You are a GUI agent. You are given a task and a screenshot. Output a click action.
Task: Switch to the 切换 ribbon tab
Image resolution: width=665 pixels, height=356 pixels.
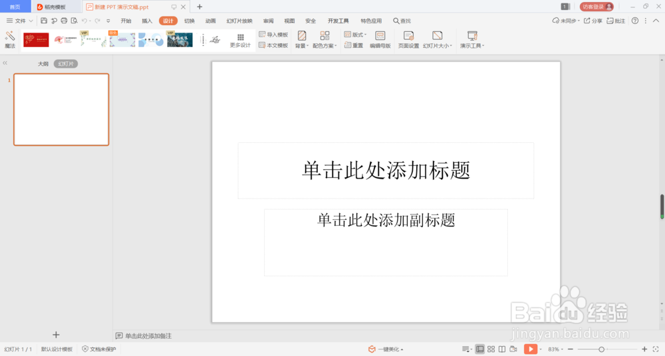(x=189, y=21)
